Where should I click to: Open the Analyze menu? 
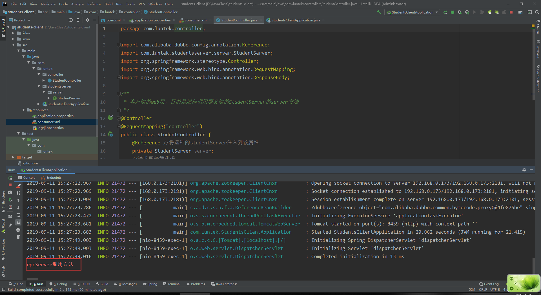tap(77, 4)
